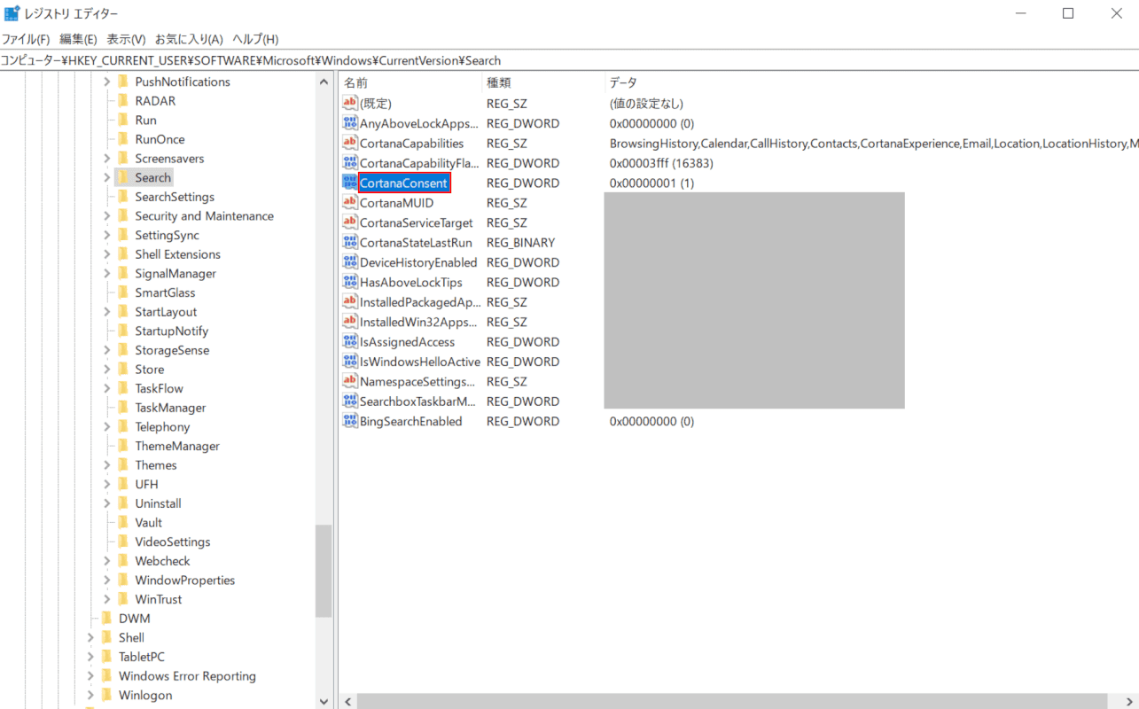
Task: Expand the Winlogon key
Action: click(91, 695)
